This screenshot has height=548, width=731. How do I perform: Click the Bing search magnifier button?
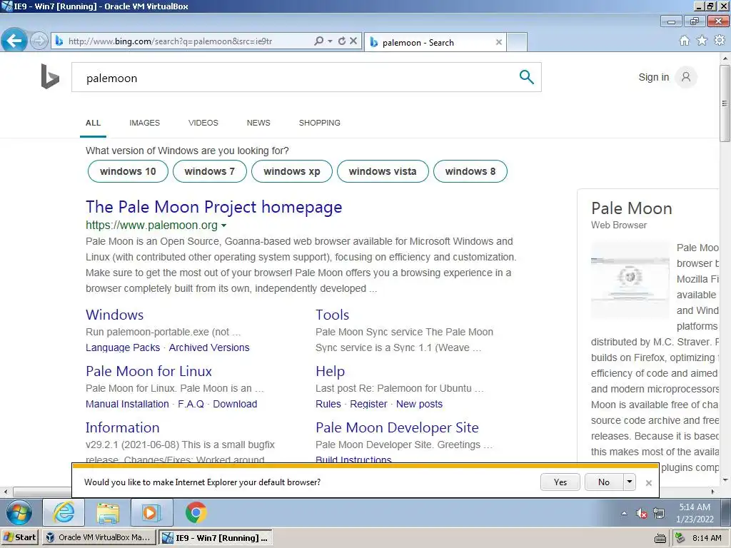[x=526, y=77]
